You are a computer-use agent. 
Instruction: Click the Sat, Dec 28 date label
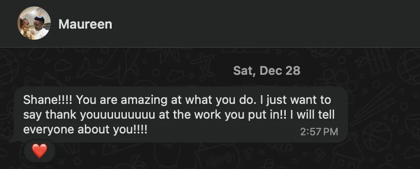tap(266, 71)
